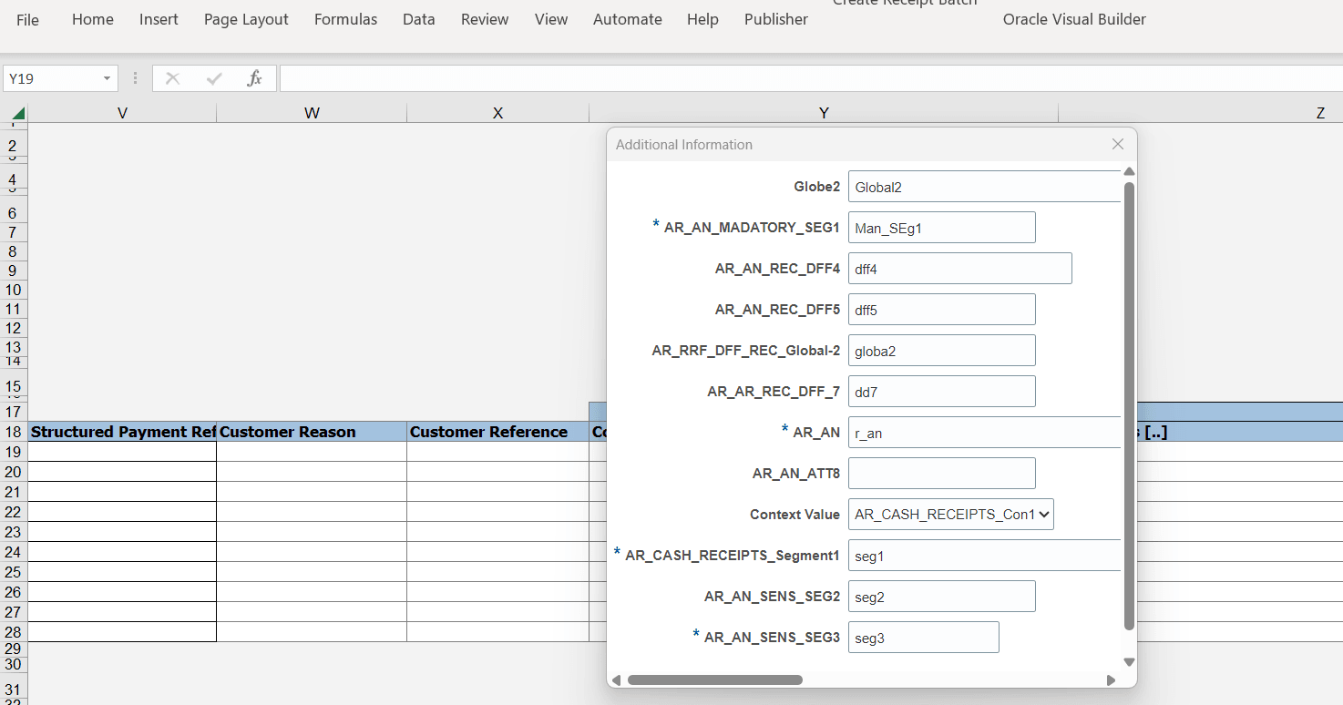Click the formula bar enter checkmark icon

[214, 78]
